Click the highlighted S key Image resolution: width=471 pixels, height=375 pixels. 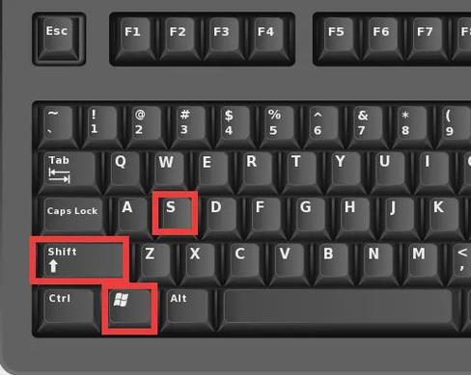[x=175, y=213]
